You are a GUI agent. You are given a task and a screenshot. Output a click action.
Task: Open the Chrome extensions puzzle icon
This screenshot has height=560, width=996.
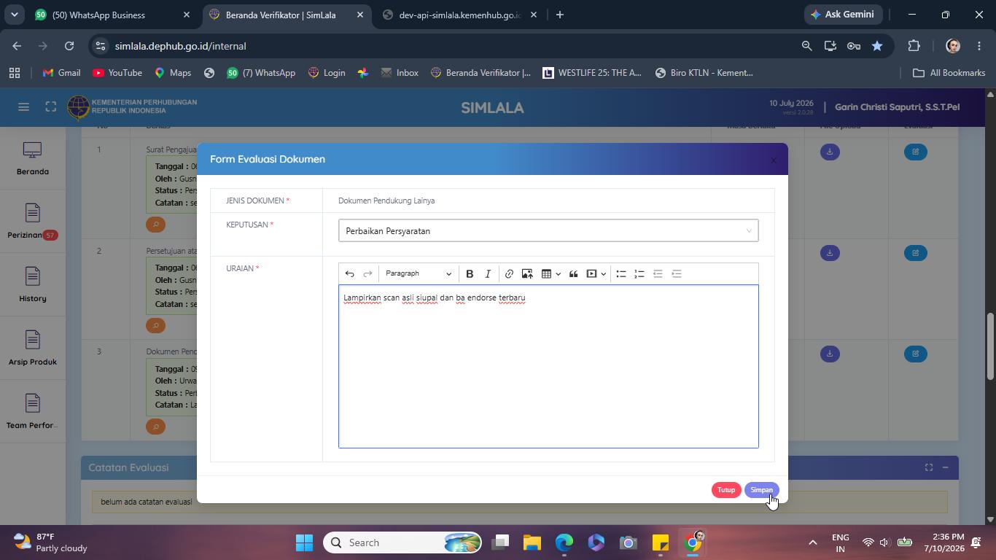[x=914, y=46]
